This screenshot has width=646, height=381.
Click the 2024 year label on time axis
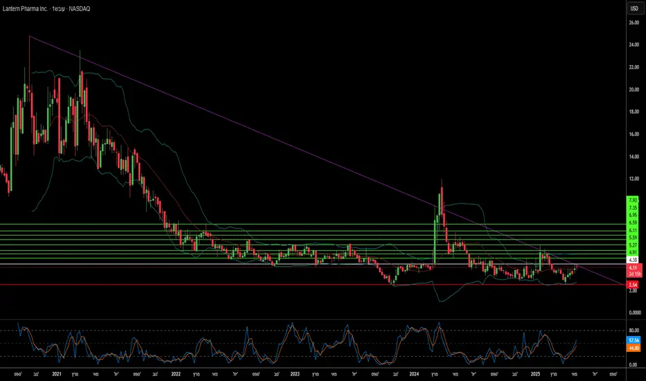click(414, 373)
